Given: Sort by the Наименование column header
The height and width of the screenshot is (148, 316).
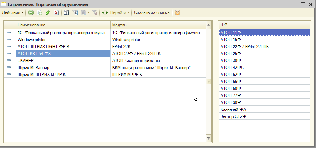Looking at the screenshot, I should pos(63,25).
